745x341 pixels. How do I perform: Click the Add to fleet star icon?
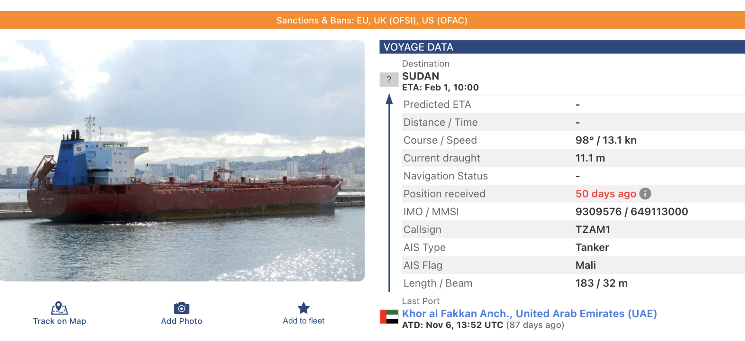pyautogui.click(x=303, y=308)
